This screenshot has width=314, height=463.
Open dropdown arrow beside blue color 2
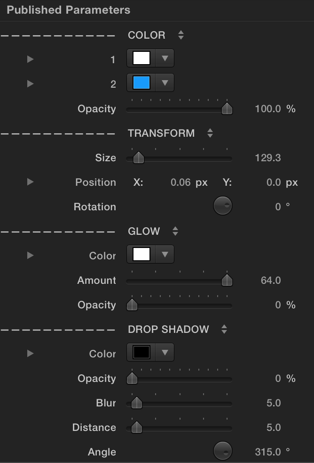coord(165,83)
